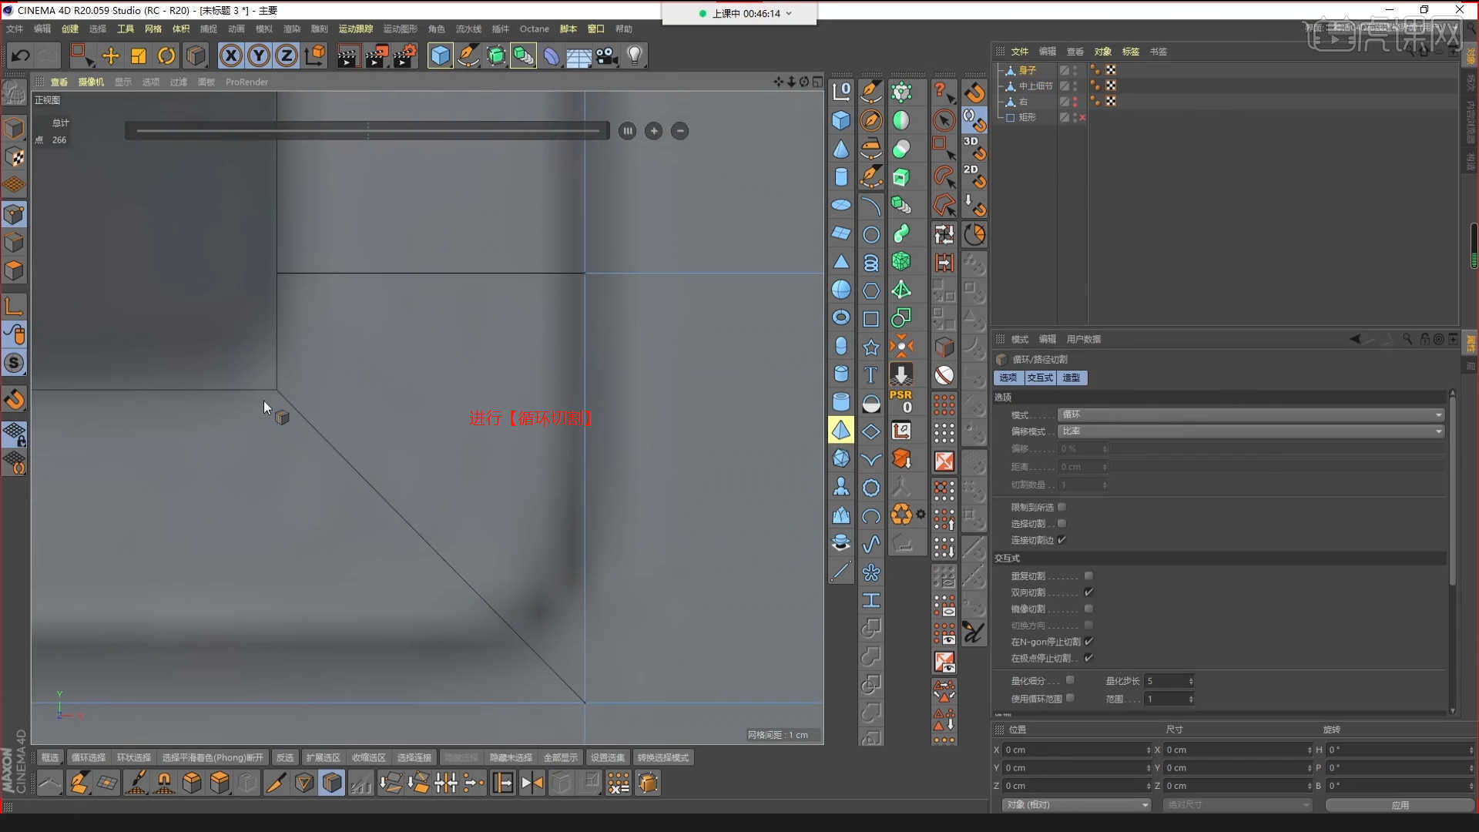Uncheck 双向切割 checkbox
Screen dimensions: 1479x832
click(1088, 592)
